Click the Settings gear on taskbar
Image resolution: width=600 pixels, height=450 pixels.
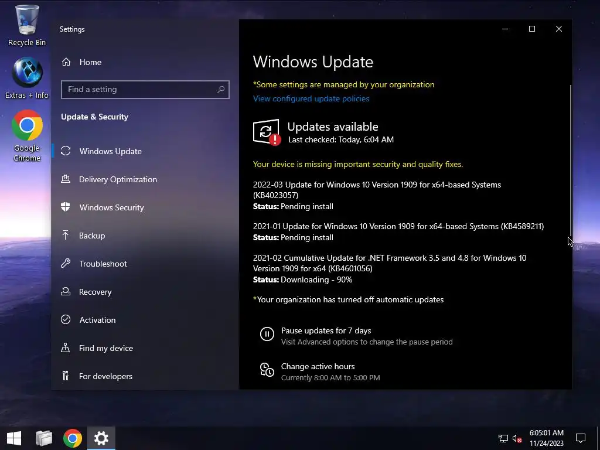(101, 438)
